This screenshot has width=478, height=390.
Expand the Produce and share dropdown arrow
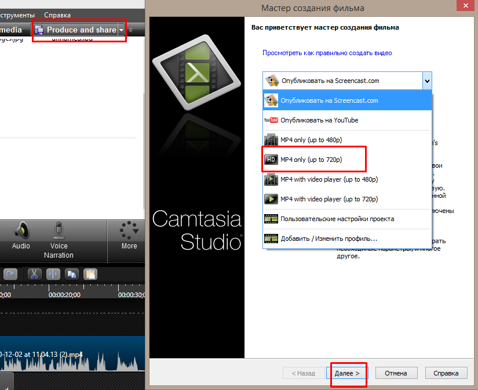[x=121, y=30]
